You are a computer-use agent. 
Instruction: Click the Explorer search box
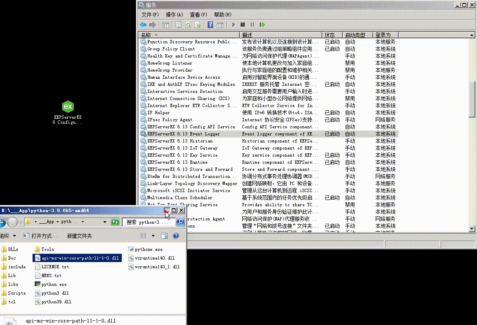coord(149,222)
